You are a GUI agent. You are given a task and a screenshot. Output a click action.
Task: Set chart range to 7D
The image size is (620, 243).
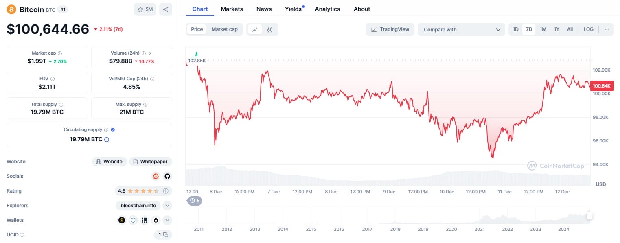tap(529, 29)
